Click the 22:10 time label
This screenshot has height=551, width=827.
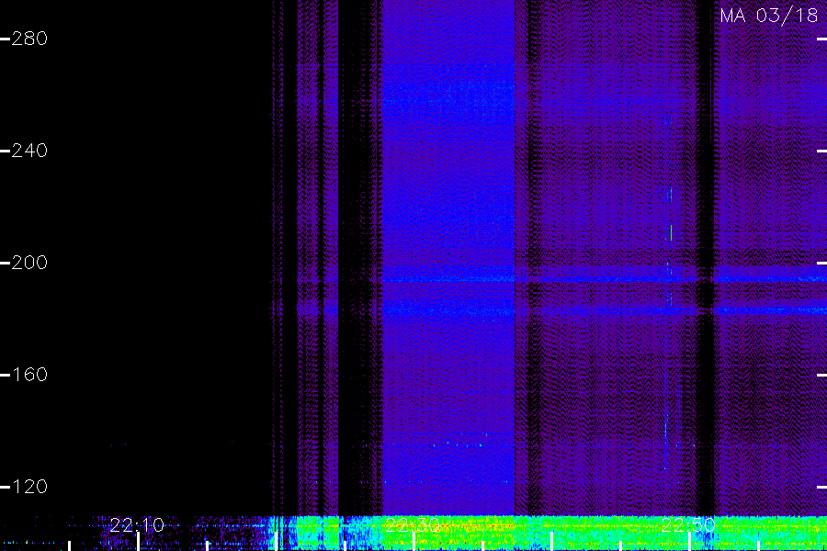(137, 525)
